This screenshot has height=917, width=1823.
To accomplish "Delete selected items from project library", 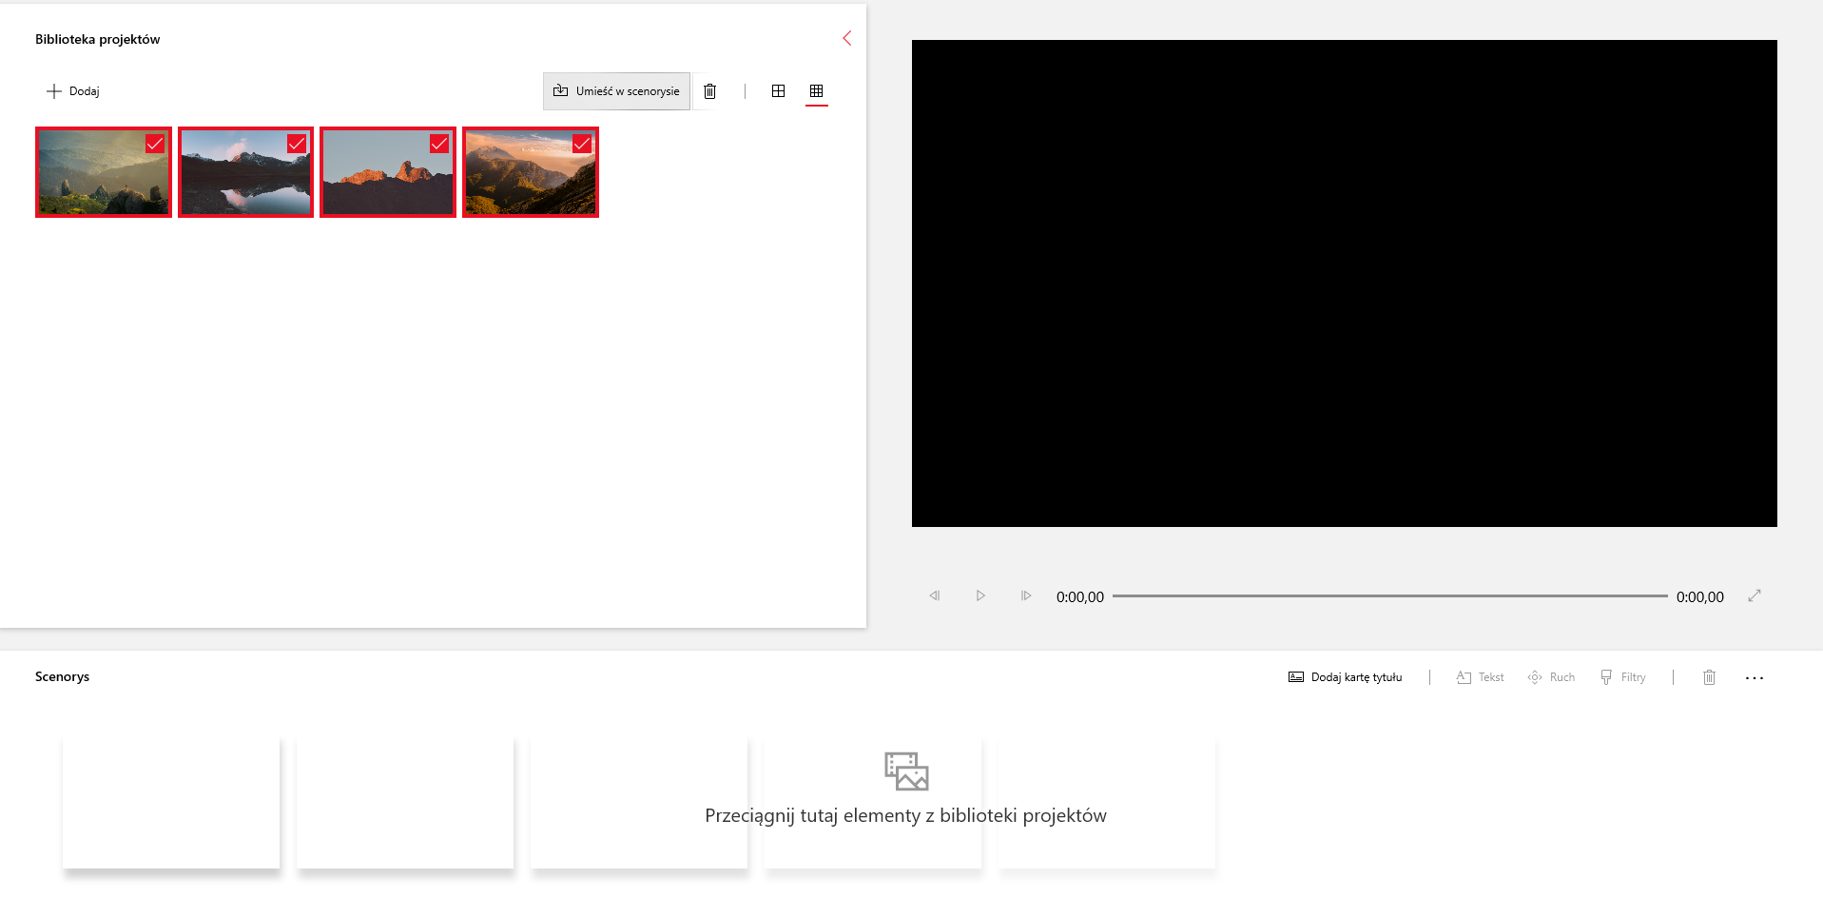I will pyautogui.click(x=709, y=91).
